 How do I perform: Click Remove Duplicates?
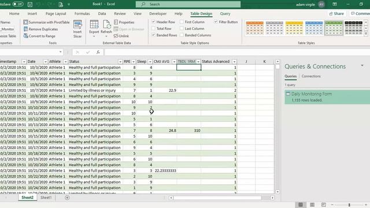tap(40, 29)
